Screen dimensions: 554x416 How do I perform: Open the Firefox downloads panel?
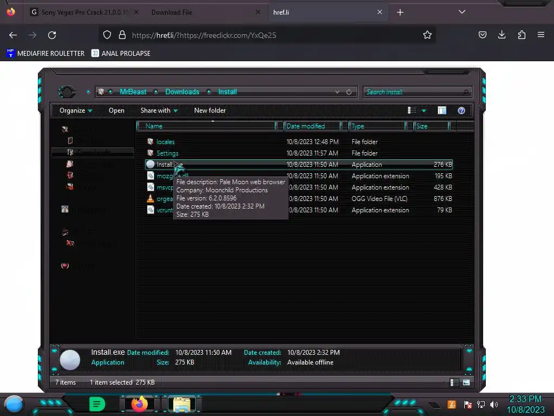[502, 35]
